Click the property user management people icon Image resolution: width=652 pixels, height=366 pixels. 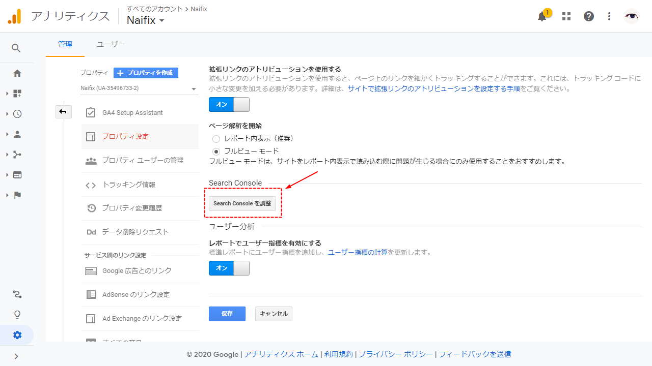(x=91, y=161)
